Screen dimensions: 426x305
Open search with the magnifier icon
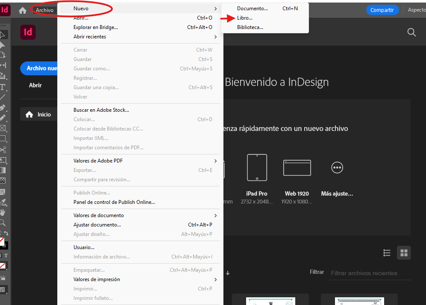(x=411, y=32)
